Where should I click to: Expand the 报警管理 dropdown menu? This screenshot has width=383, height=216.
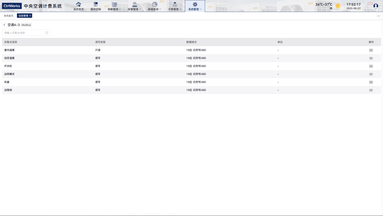134,6
